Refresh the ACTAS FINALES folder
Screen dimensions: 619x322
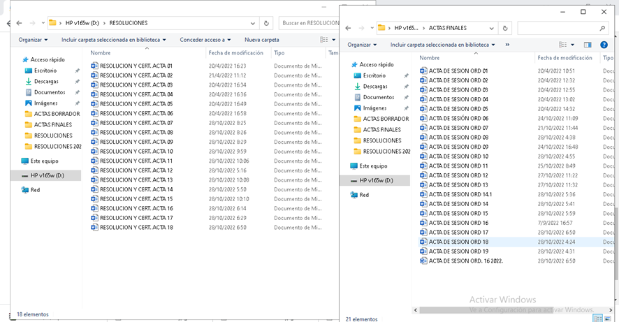pyautogui.click(x=505, y=28)
